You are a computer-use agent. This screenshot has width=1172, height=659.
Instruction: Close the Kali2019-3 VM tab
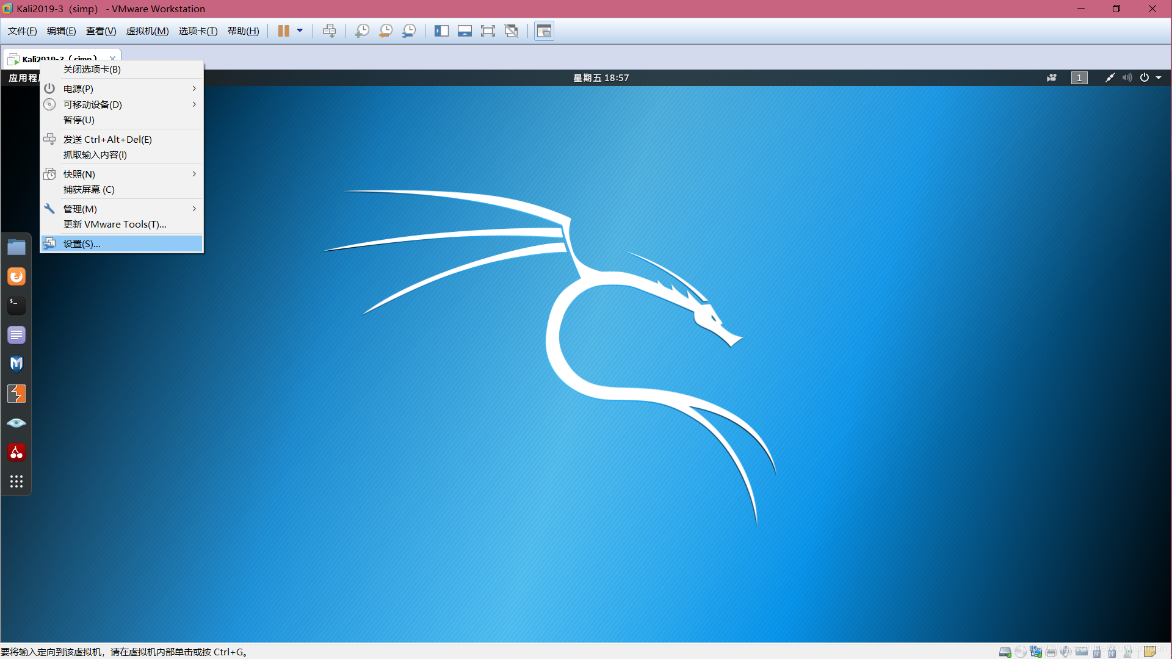(x=112, y=59)
